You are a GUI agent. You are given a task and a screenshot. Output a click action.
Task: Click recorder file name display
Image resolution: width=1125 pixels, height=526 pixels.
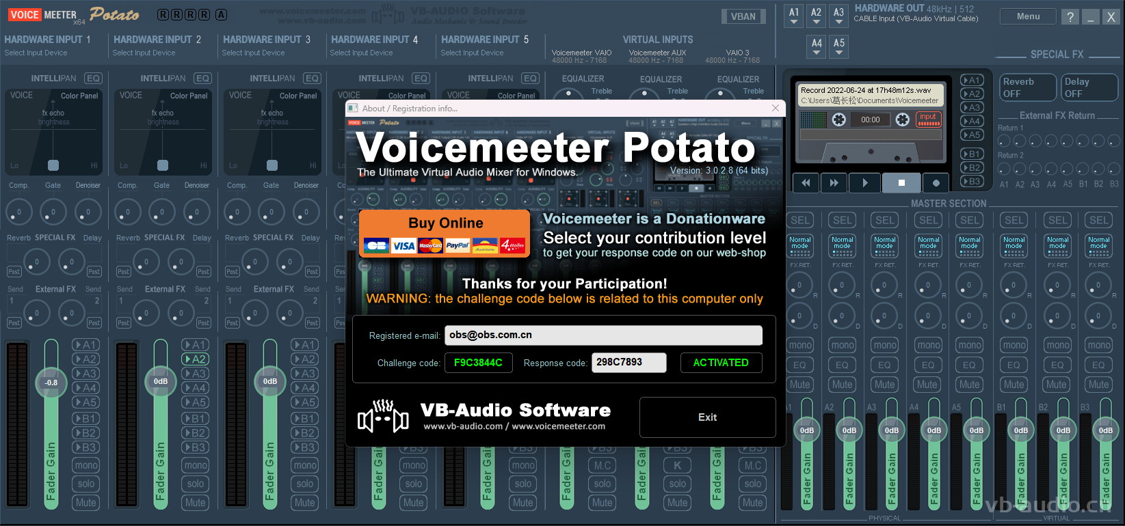click(x=871, y=95)
